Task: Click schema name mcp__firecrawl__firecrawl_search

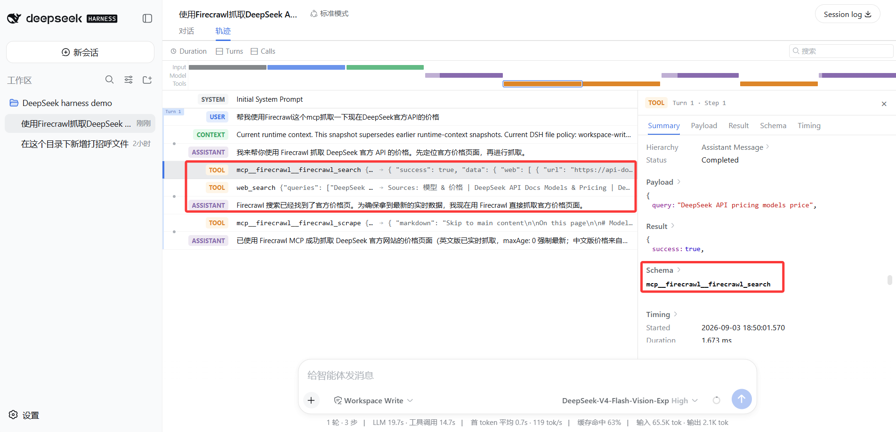Action: coord(708,285)
